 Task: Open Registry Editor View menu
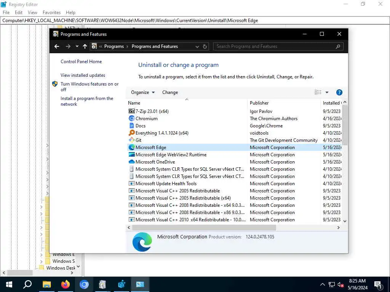pyautogui.click(x=32, y=13)
